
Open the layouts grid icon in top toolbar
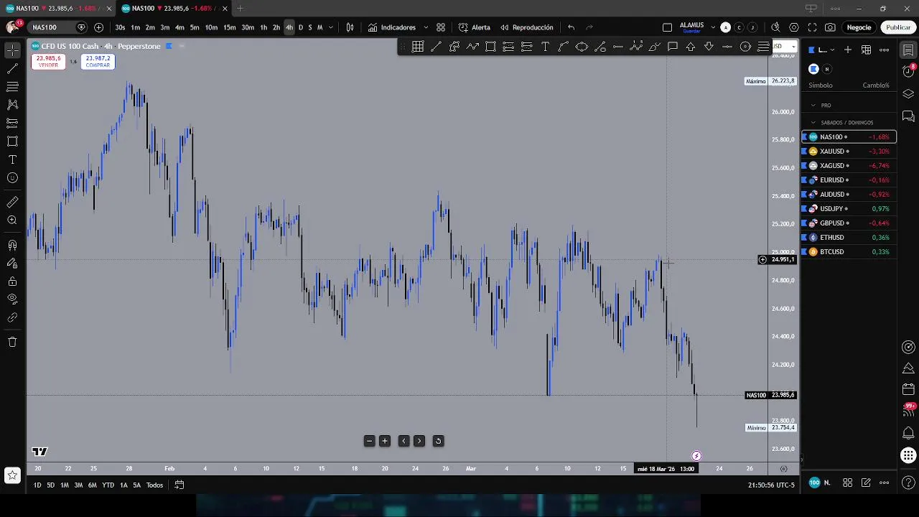[441, 27]
